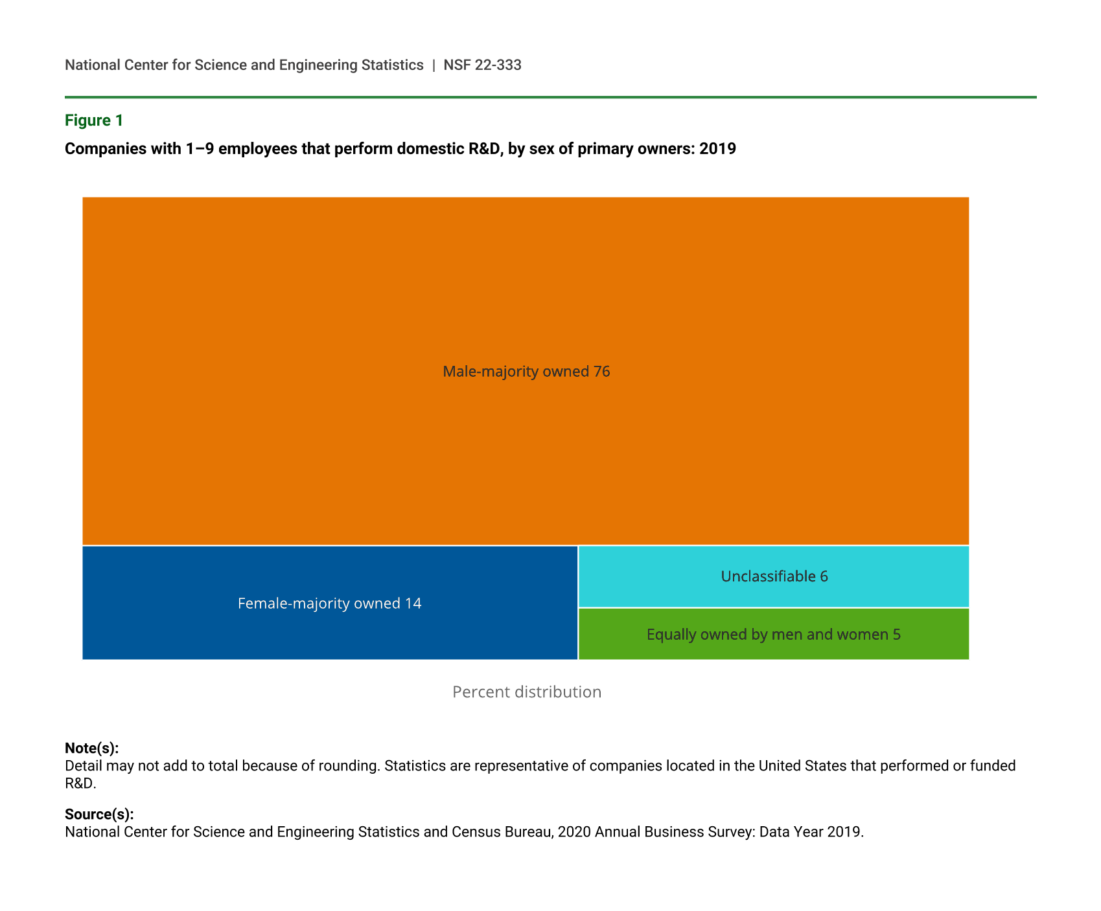Image resolution: width=1101 pixels, height=911 pixels.
Task: Click the green horizontal divider line
Action: [550, 97]
